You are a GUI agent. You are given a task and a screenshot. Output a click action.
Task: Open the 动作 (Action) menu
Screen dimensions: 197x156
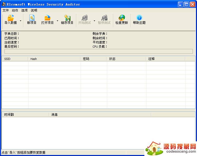click(15, 10)
